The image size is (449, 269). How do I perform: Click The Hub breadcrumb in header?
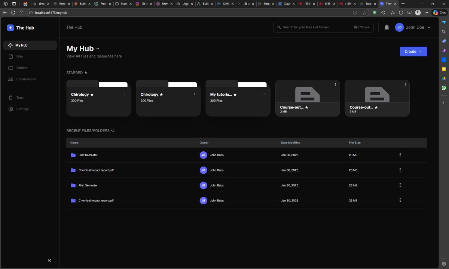point(74,27)
